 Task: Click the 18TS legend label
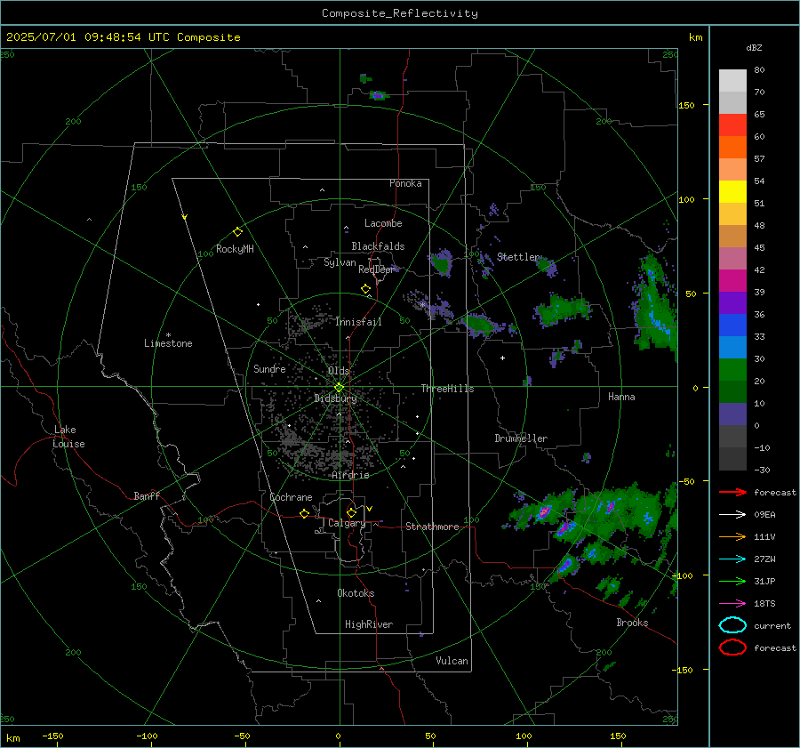tap(764, 604)
